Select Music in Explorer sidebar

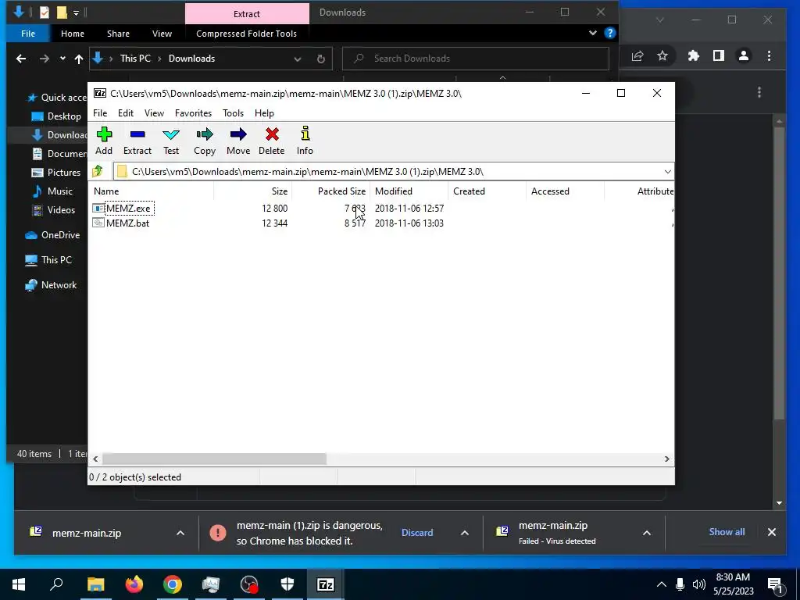53,191
